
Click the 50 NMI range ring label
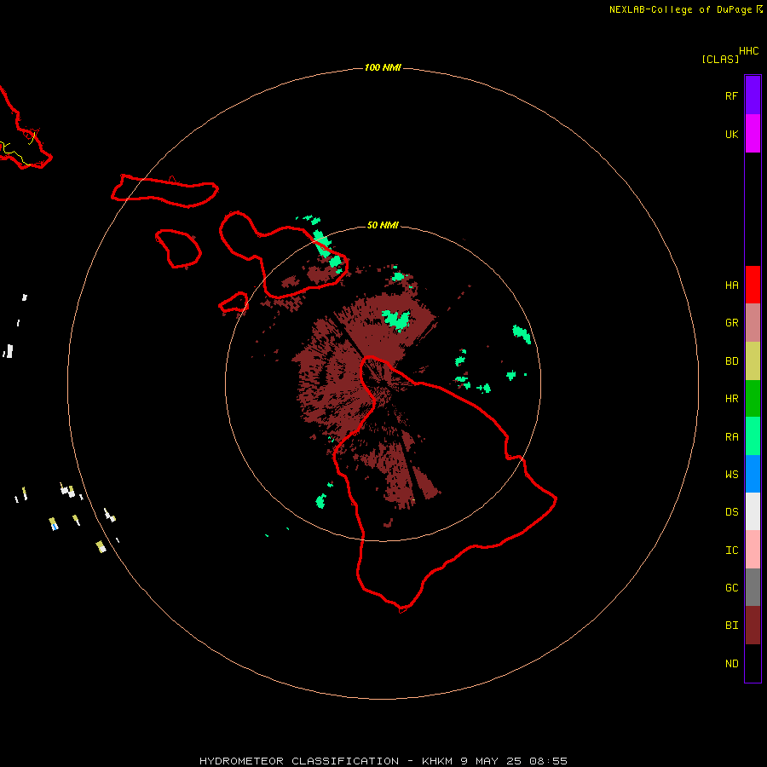pos(383,225)
